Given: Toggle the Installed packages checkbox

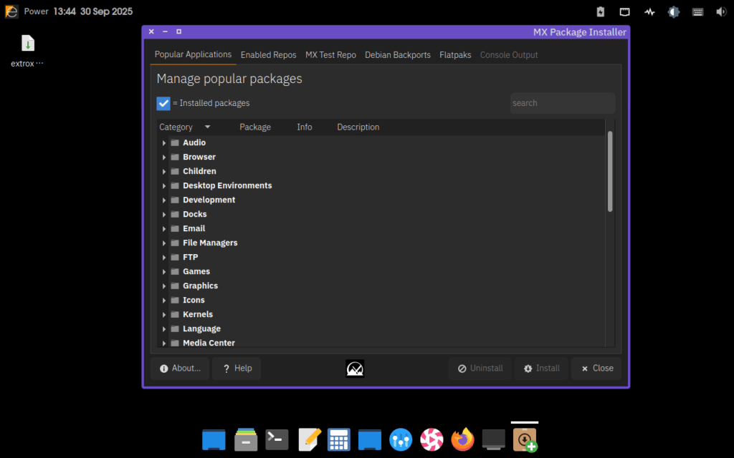Looking at the screenshot, I should [x=163, y=103].
